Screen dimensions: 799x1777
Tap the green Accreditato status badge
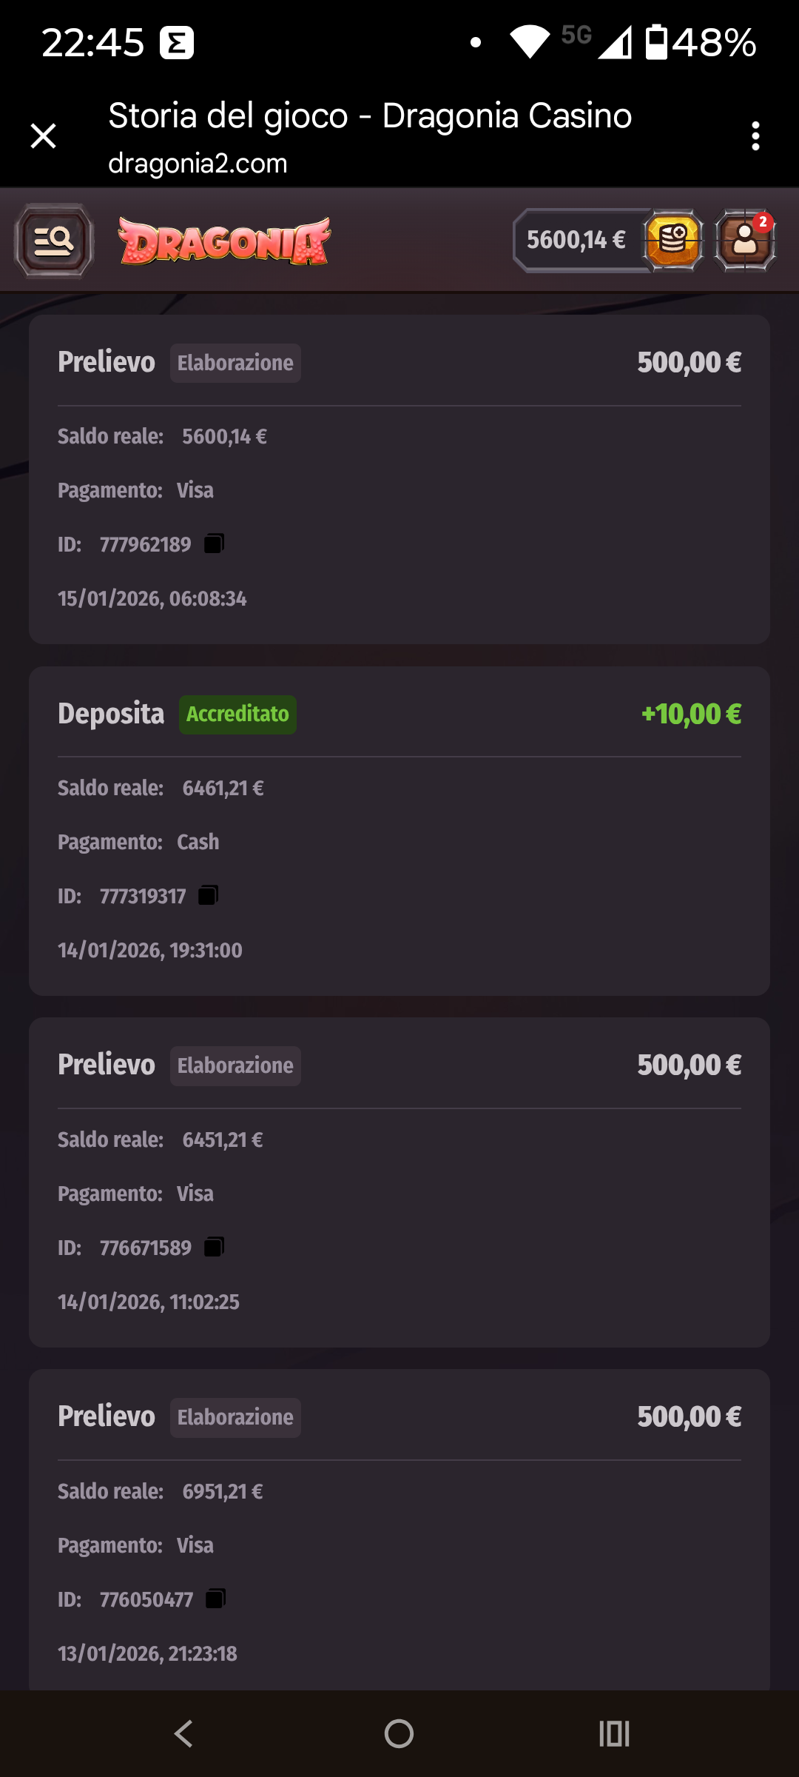pyautogui.click(x=237, y=715)
